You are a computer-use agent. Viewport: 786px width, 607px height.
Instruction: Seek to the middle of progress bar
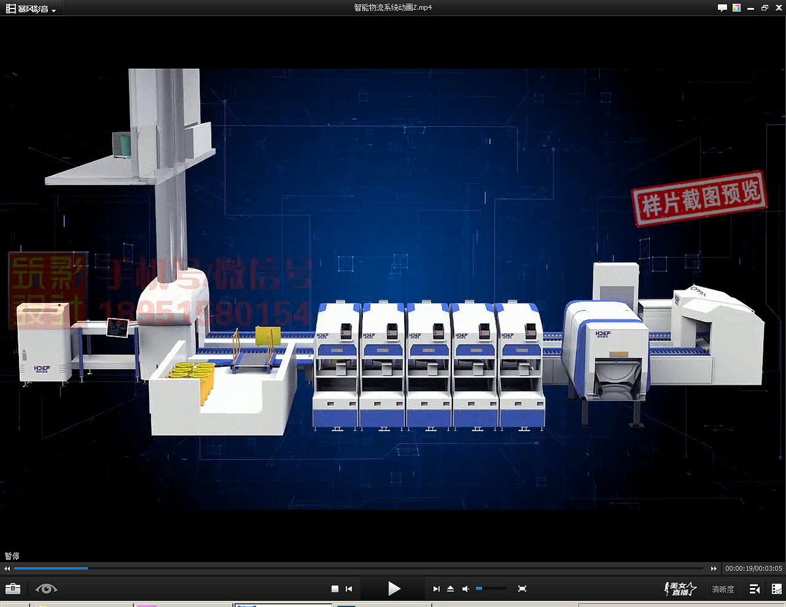[358, 568]
